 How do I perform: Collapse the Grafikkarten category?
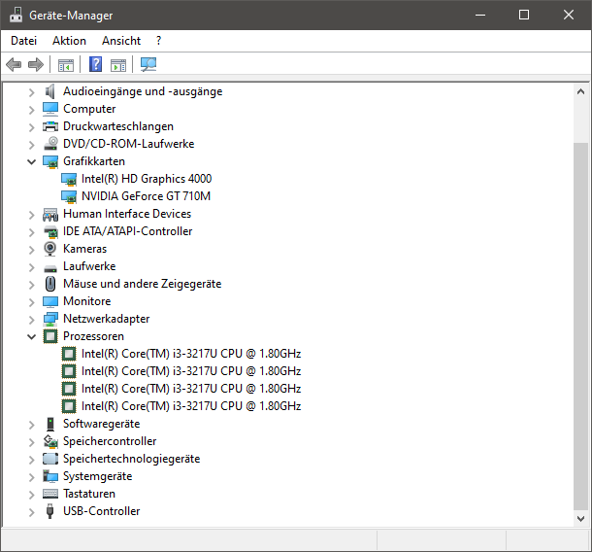pyautogui.click(x=32, y=162)
